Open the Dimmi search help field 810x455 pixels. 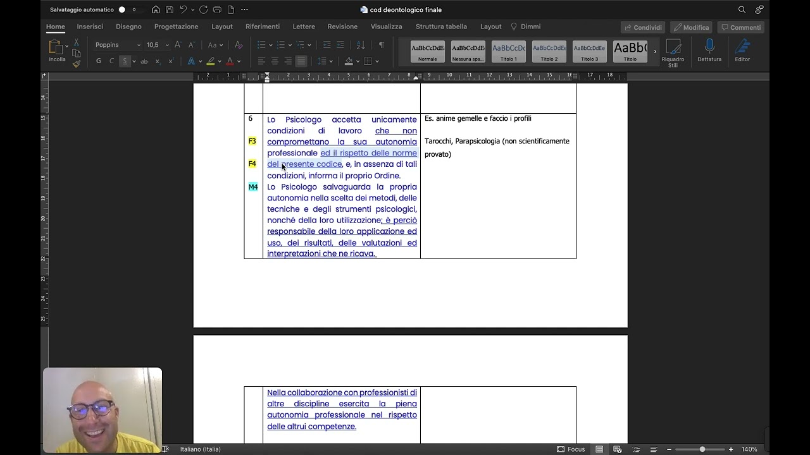pos(526,27)
